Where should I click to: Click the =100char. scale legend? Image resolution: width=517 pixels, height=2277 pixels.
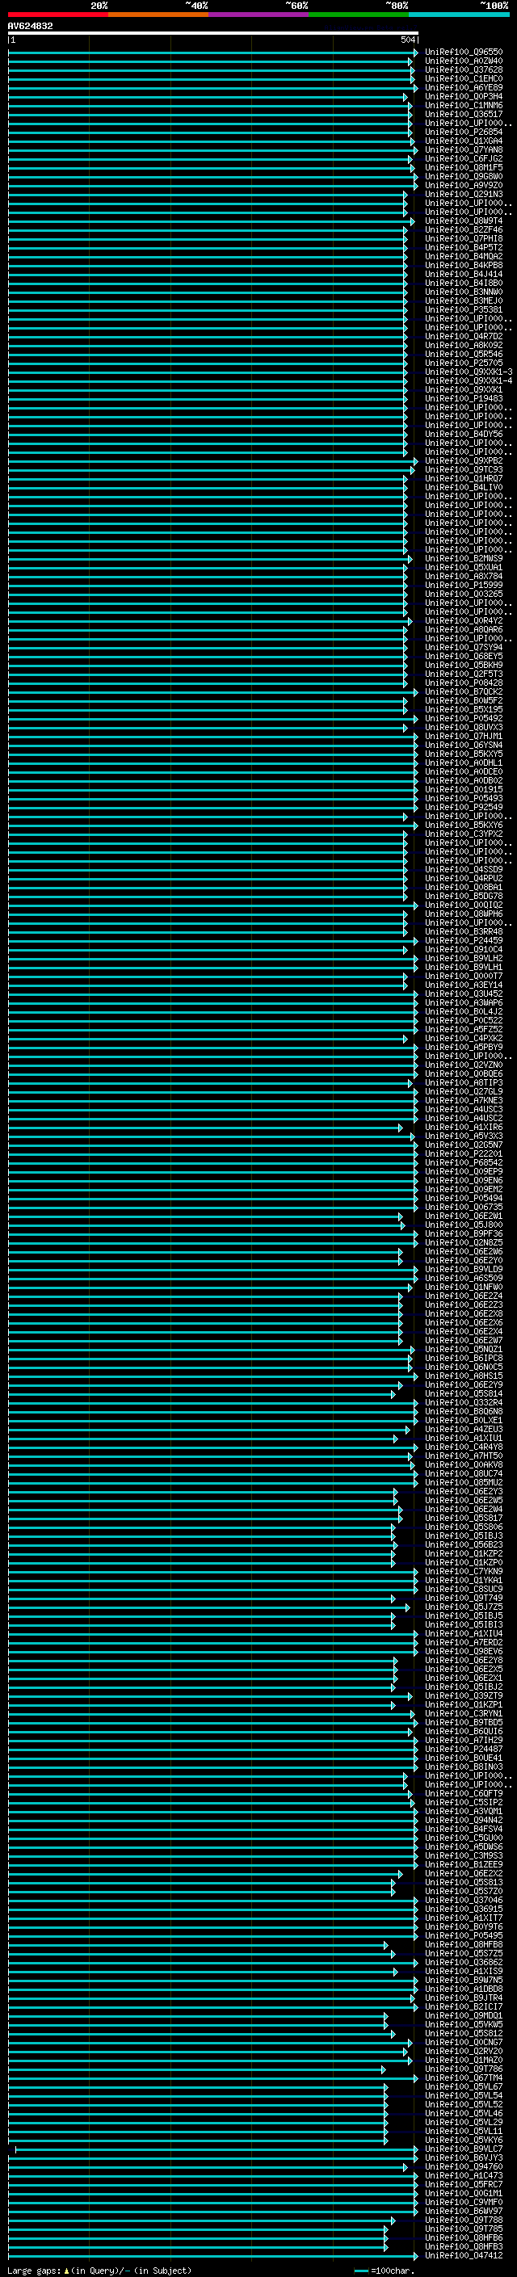(385, 2270)
